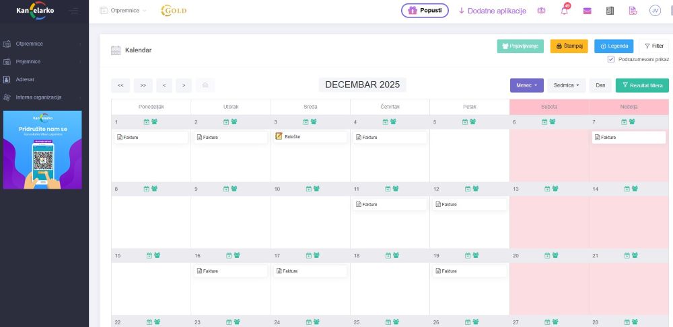Screen dimensions: 673x327
Task: Open Fakture entry on December 12
Action: [470, 205]
